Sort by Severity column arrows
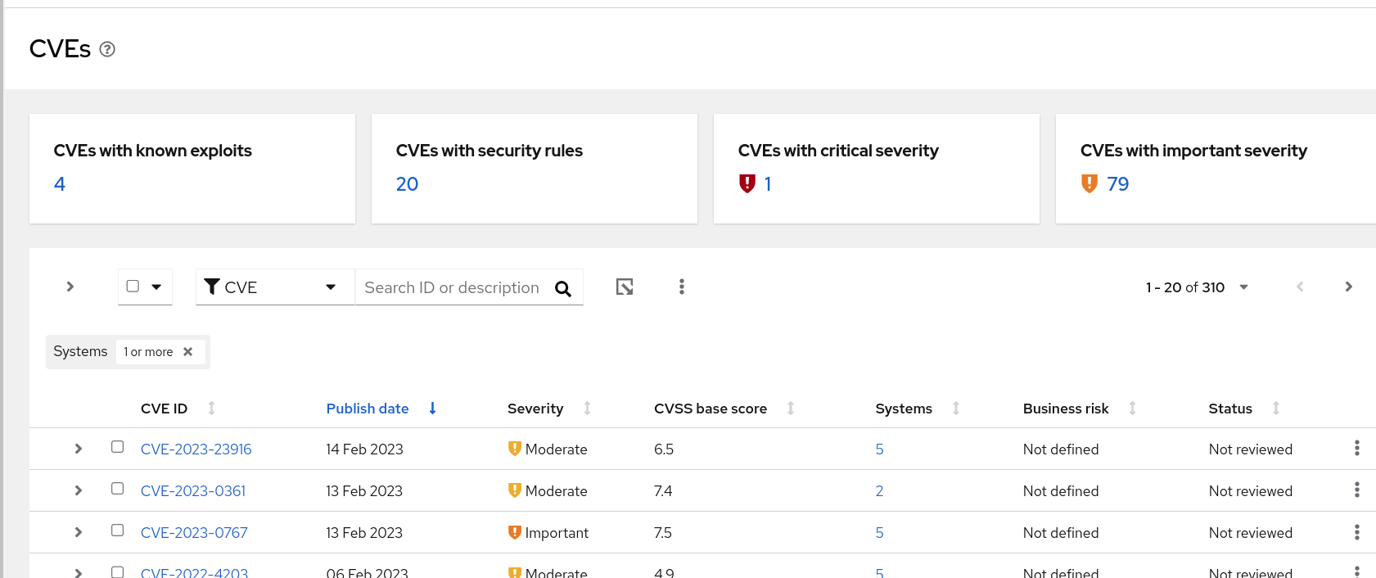Viewport: 1376px width, 578px height. 587,408
